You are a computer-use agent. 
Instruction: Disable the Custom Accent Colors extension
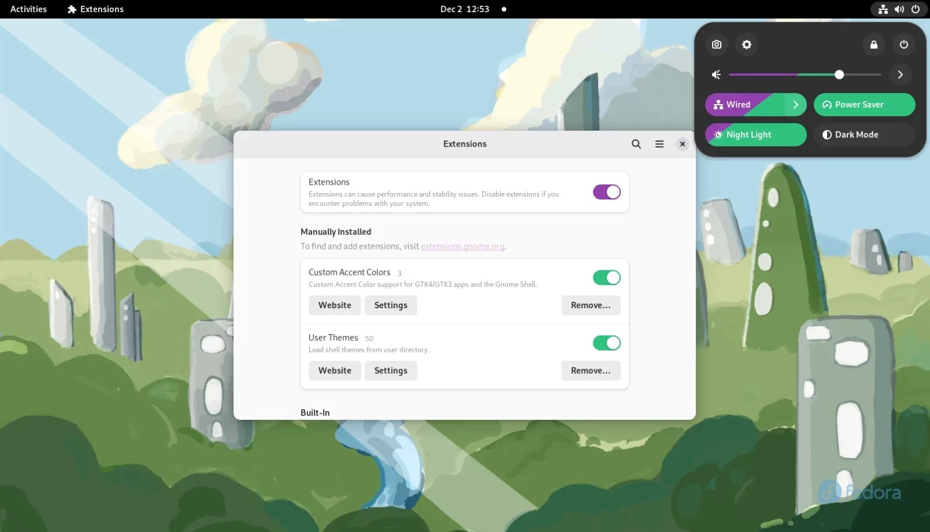[607, 277]
